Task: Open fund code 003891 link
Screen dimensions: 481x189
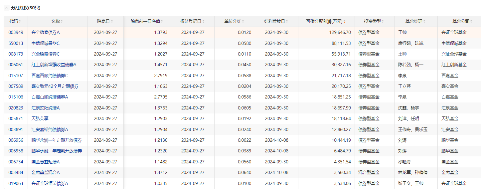Action: [x=16, y=129]
